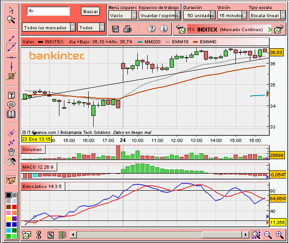Click the chart style icon above color palette
This screenshot has height=243, width=289.
point(11,180)
